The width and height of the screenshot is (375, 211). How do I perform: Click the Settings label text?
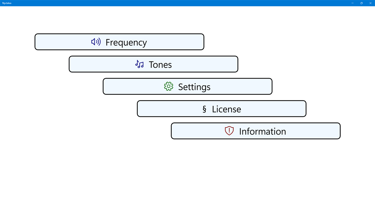click(194, 86)
